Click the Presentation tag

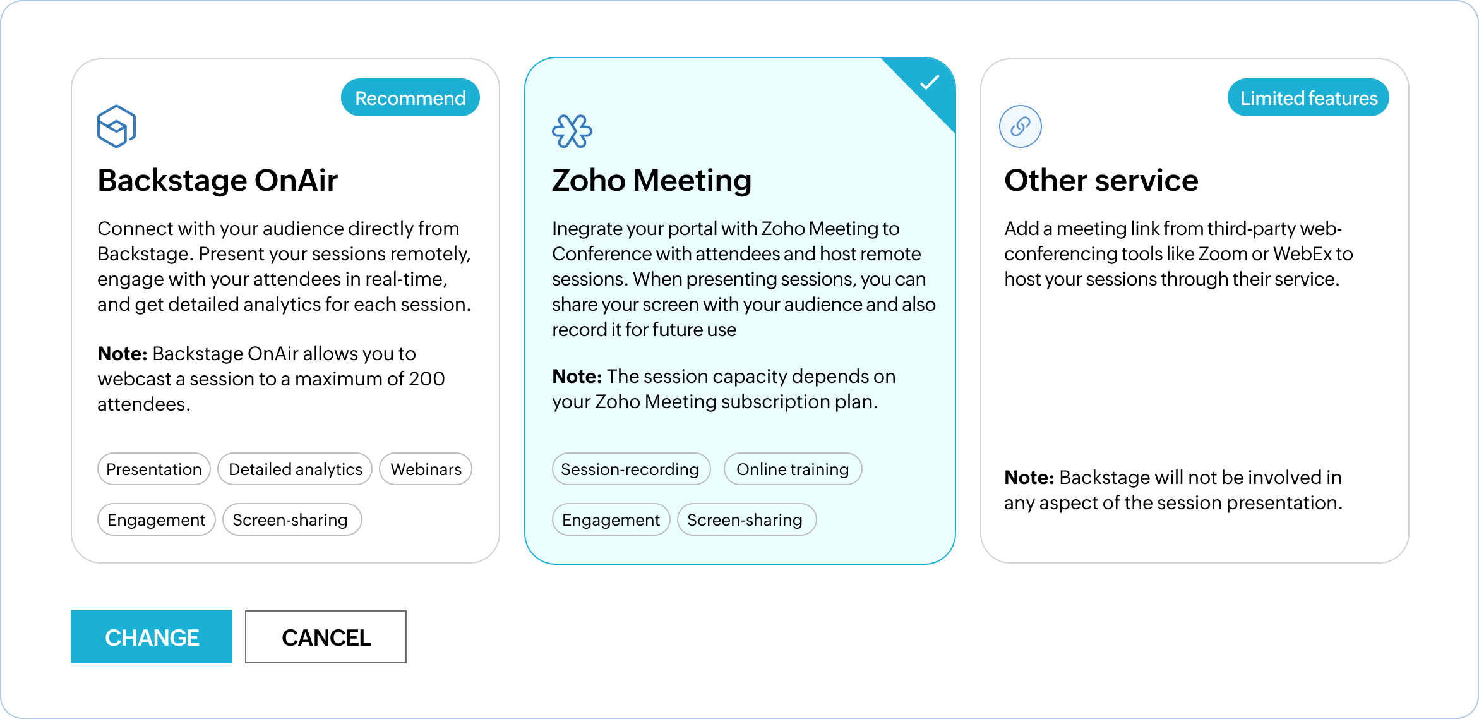153,469
